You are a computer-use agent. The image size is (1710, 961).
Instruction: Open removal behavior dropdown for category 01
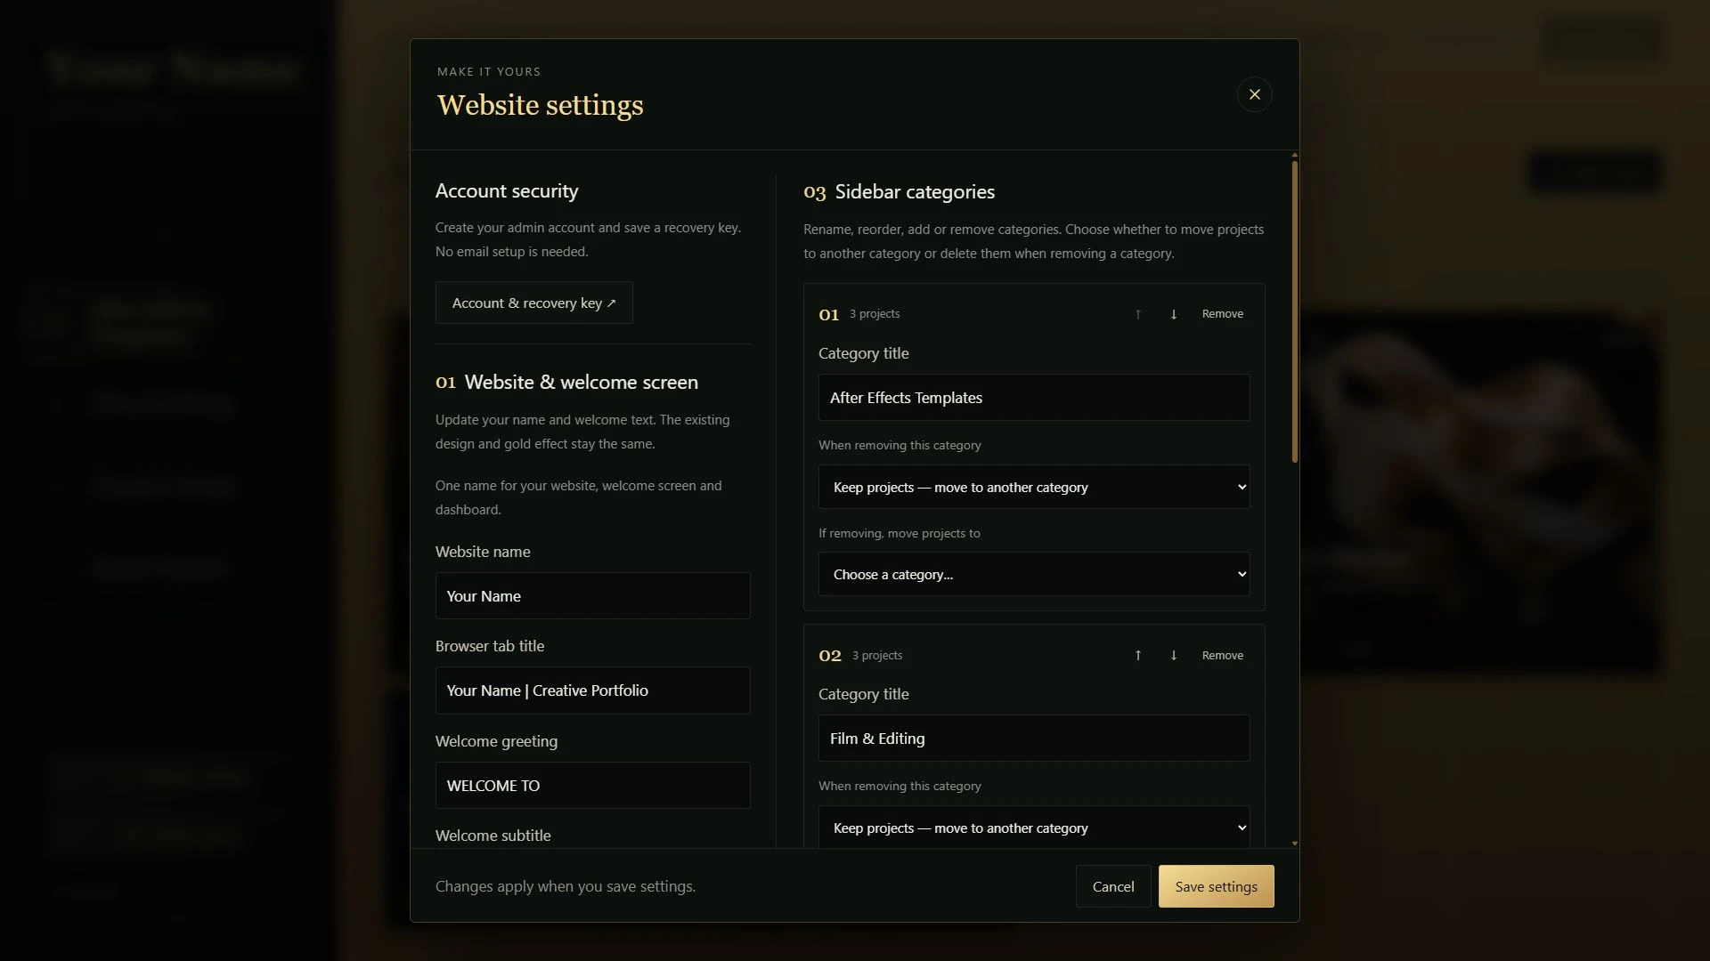point(1034,487)
